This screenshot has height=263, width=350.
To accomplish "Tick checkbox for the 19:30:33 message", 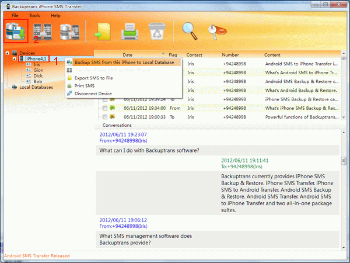I will (x=104, y=117).
